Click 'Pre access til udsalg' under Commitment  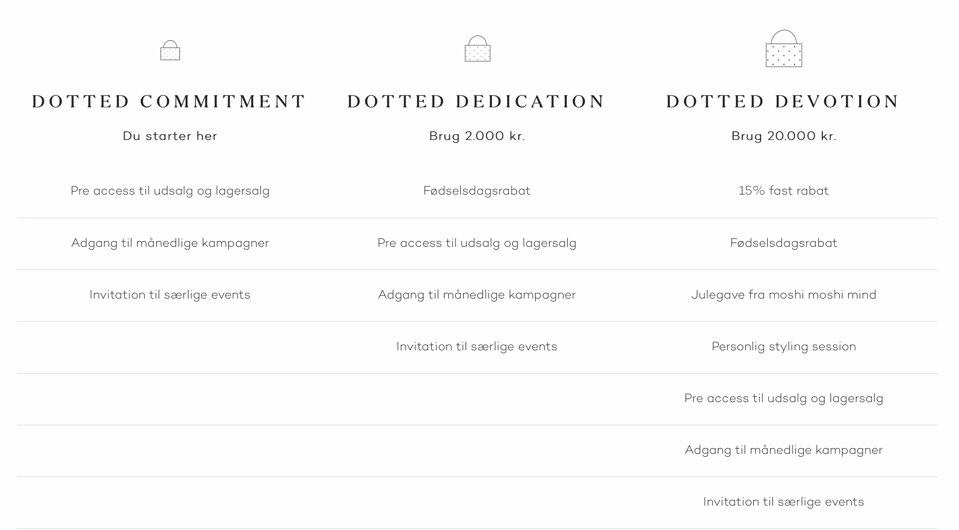tap(170, 191)
